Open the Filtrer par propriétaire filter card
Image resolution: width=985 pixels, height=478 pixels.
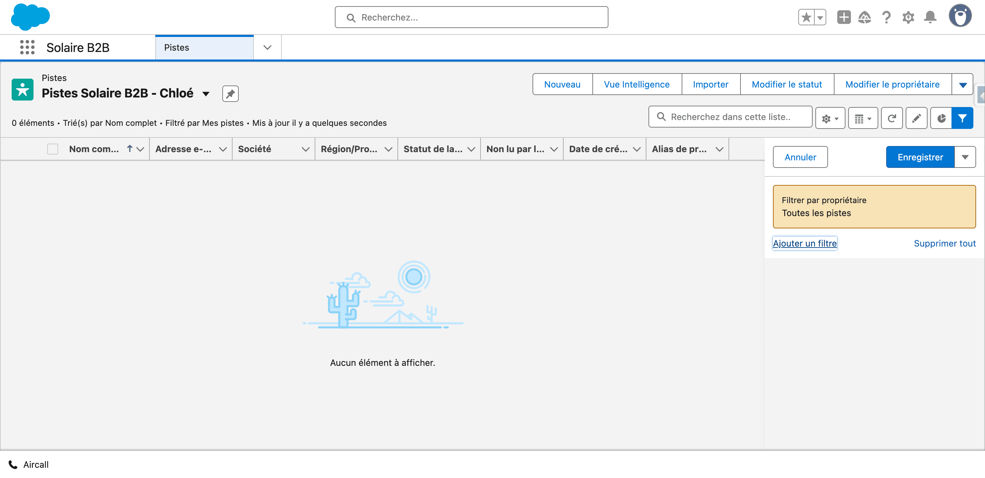[874, 207]
